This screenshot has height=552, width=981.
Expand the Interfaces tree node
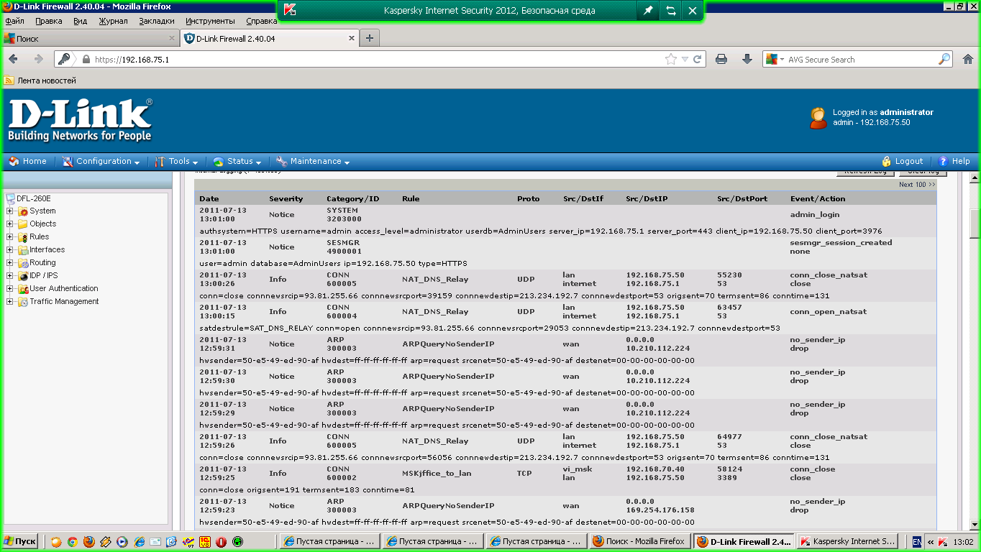(x=10, y=250)
